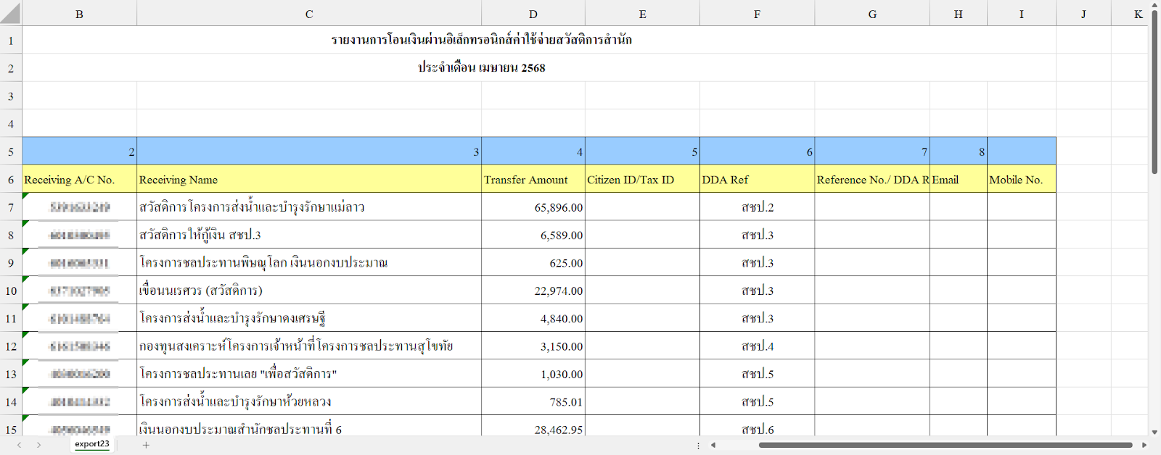
Task: Click the sheet tab bar options dots
Action: [698, 445]
